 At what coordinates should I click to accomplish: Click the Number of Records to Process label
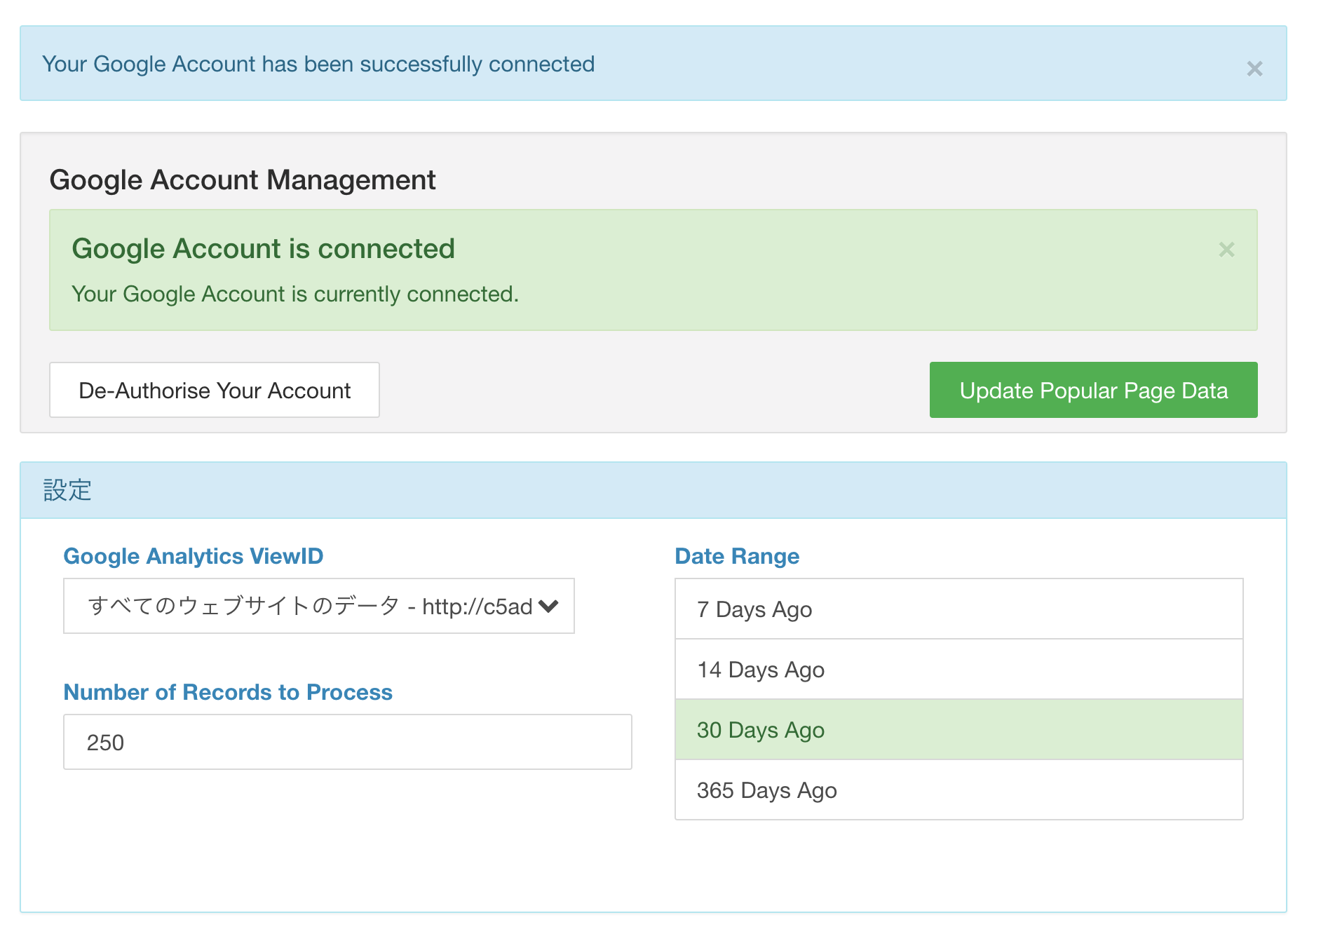[228, 692]
